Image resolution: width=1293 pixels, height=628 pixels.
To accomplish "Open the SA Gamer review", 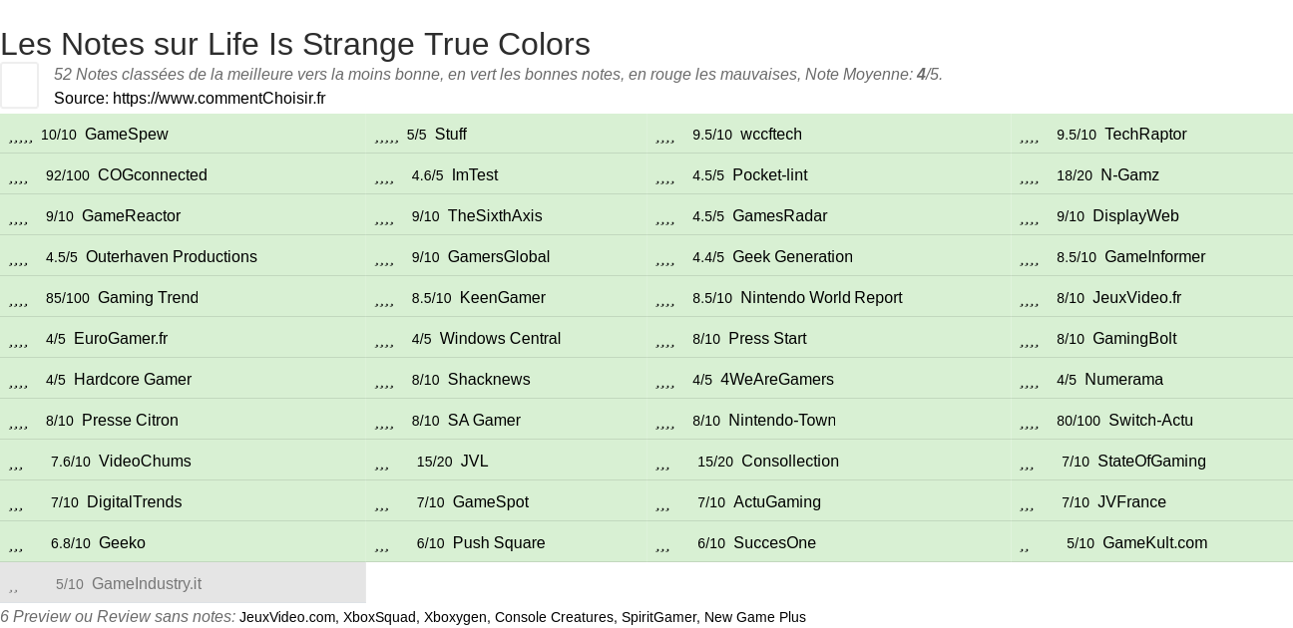I will (484, 421).
